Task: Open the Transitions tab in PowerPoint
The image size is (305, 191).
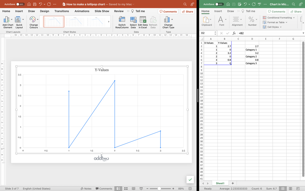Action: pos(62,11)
